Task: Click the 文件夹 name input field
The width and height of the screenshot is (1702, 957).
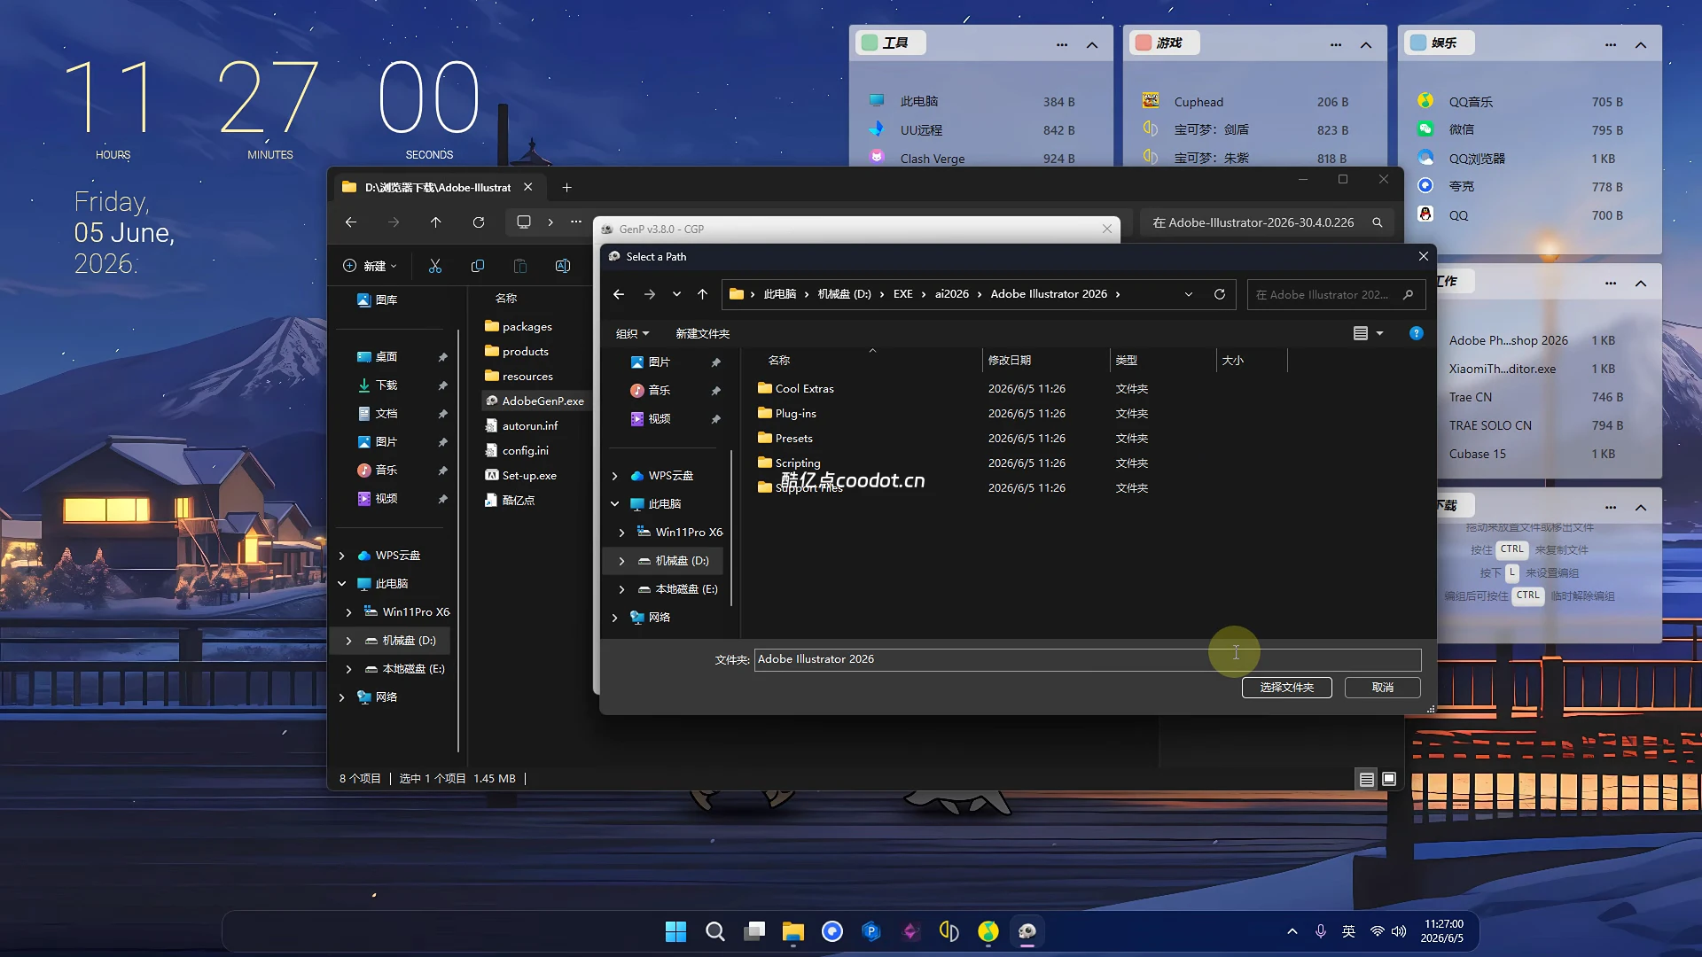Action: click(x=1088, y=659)
